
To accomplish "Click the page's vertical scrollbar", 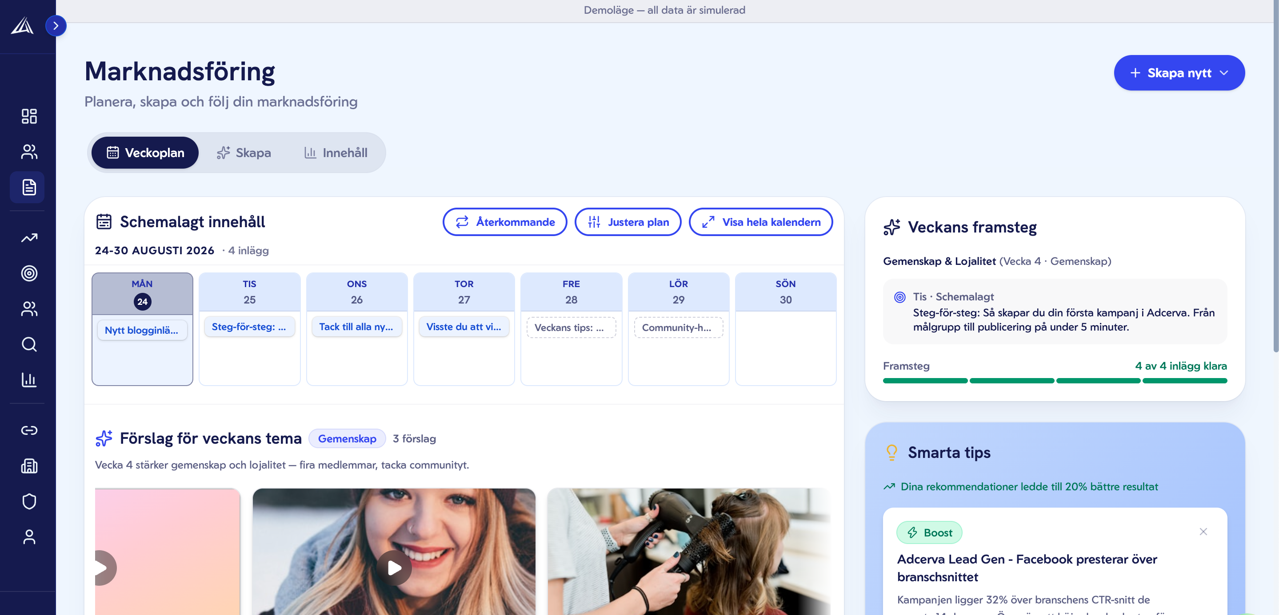I will click(x=1275, y=176).
